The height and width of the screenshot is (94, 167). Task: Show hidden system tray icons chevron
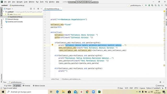tap(137, 92)
